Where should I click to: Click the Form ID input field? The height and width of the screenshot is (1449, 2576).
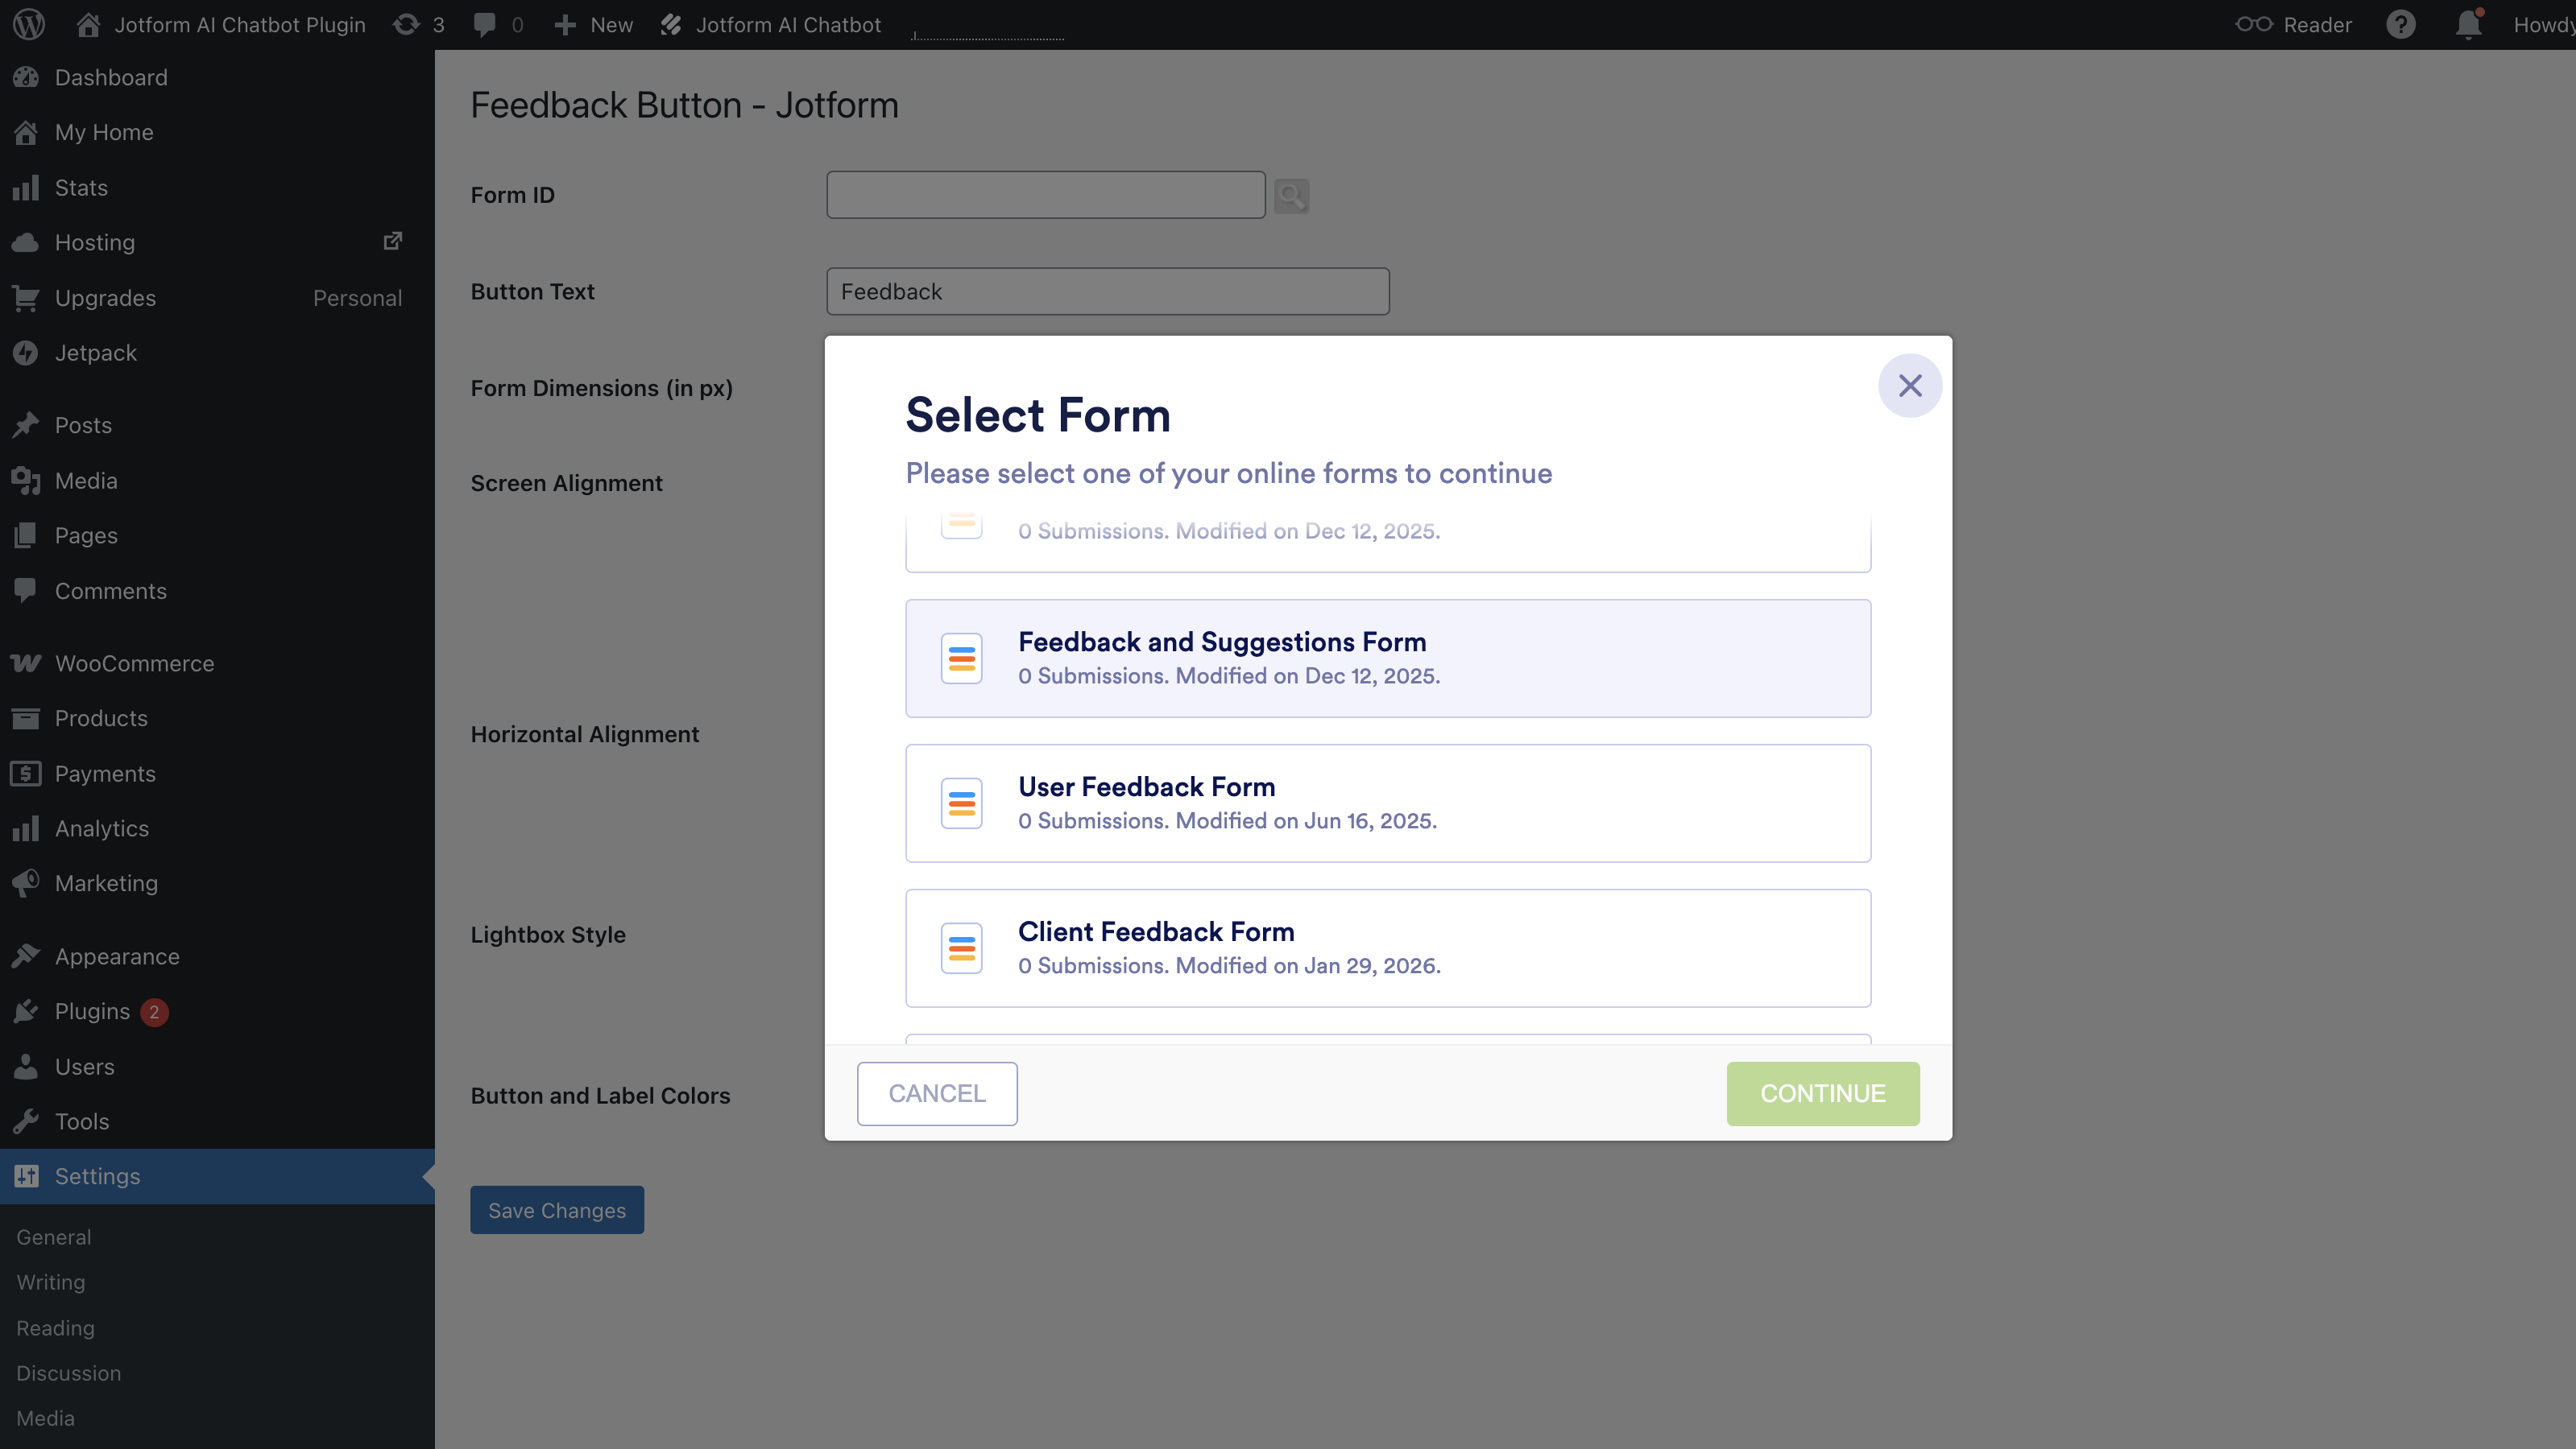pyautogui.click(x=1045, y=195)
